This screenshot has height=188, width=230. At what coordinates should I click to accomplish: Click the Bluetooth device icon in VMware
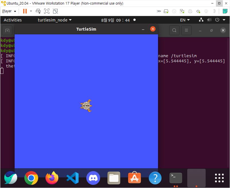point(214,11)
